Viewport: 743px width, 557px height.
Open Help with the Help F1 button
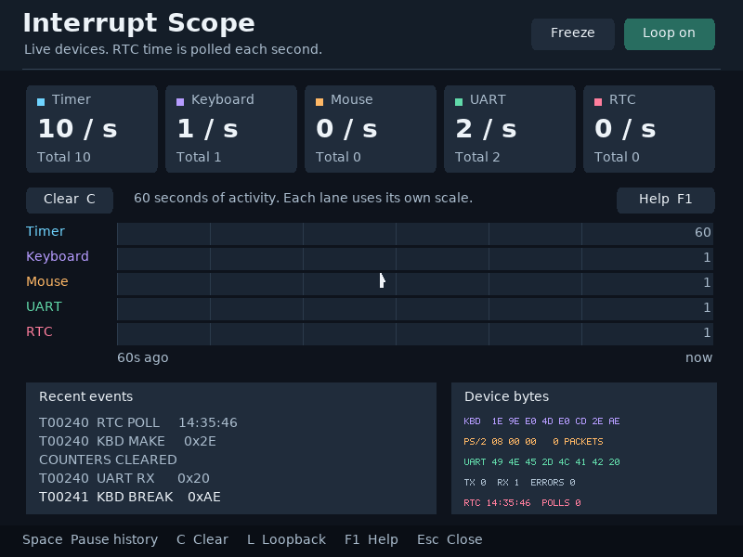665,200
